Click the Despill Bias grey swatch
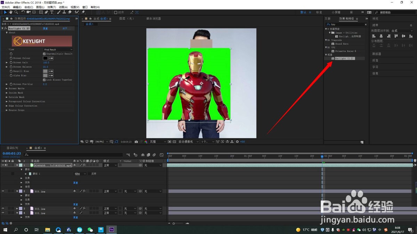417x234 pixels. coord(45,71)
